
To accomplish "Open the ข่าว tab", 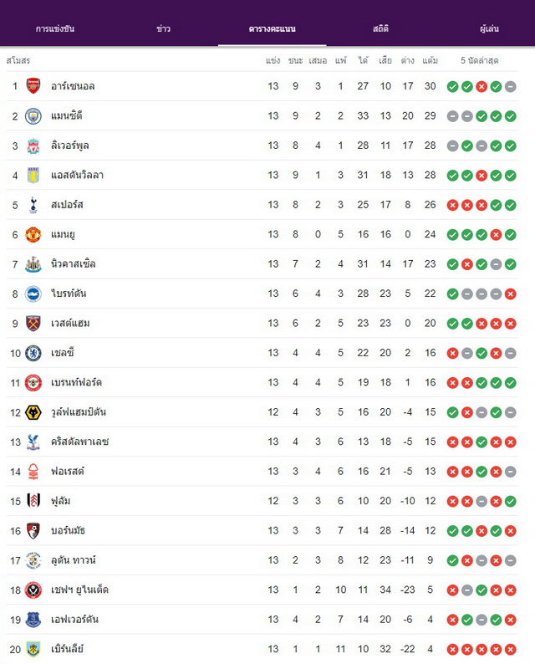I will pos(163,28).
